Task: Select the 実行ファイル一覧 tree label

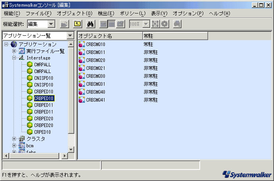Action: pyautogui.click(x=45, y=51)
